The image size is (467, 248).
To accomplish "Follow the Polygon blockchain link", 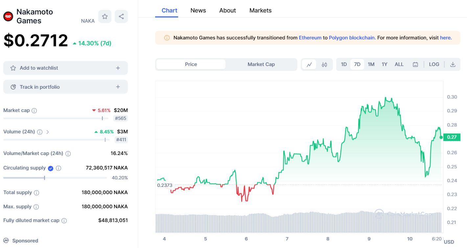I will pyautogui.click(x=352, y=38).
